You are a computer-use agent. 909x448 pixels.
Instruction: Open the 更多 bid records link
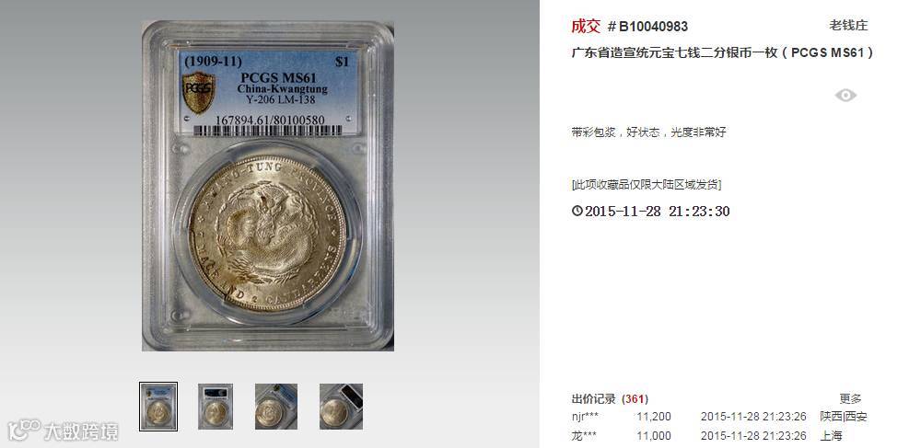pyautogui.click(x=850, y=399)
